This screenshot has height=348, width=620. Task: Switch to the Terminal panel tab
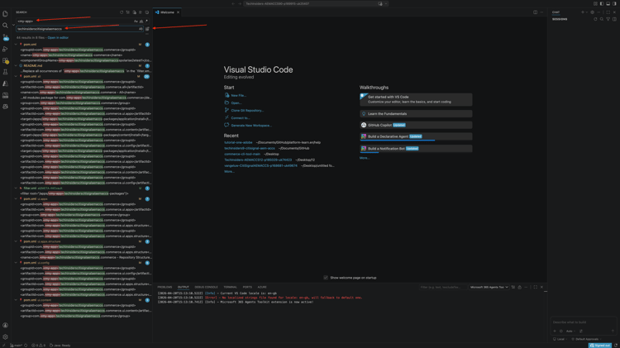(x=230, y=287)
